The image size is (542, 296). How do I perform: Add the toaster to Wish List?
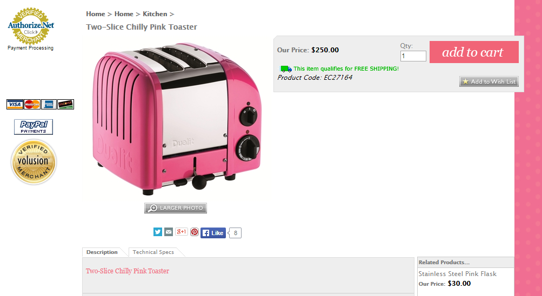[x=489, y=81]
